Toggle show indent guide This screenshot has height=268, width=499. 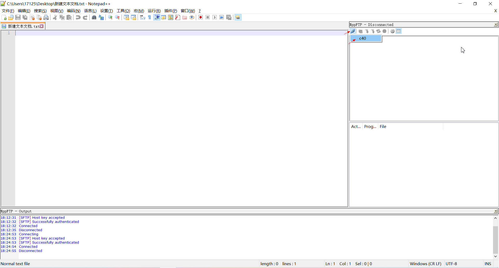click(x=157, y=17)
